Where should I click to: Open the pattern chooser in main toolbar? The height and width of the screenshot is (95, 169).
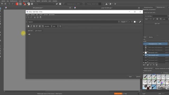coord(21,4)
